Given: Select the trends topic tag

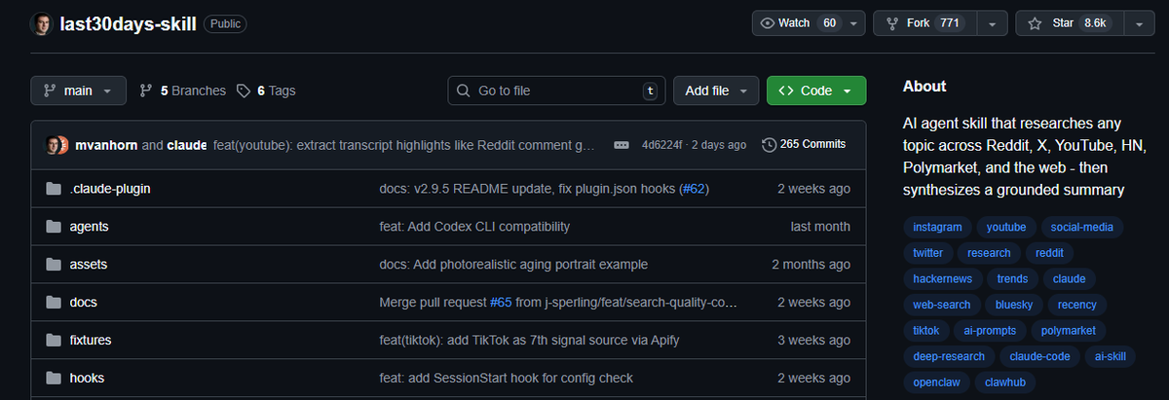Looking at the screenshot, I should pos(1012,278).
